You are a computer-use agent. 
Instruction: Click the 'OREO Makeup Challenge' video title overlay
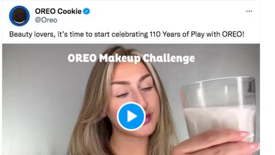pos(131,58)
